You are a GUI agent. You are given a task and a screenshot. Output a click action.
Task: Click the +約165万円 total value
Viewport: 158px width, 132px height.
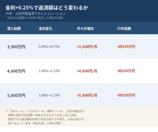(126, 47)
